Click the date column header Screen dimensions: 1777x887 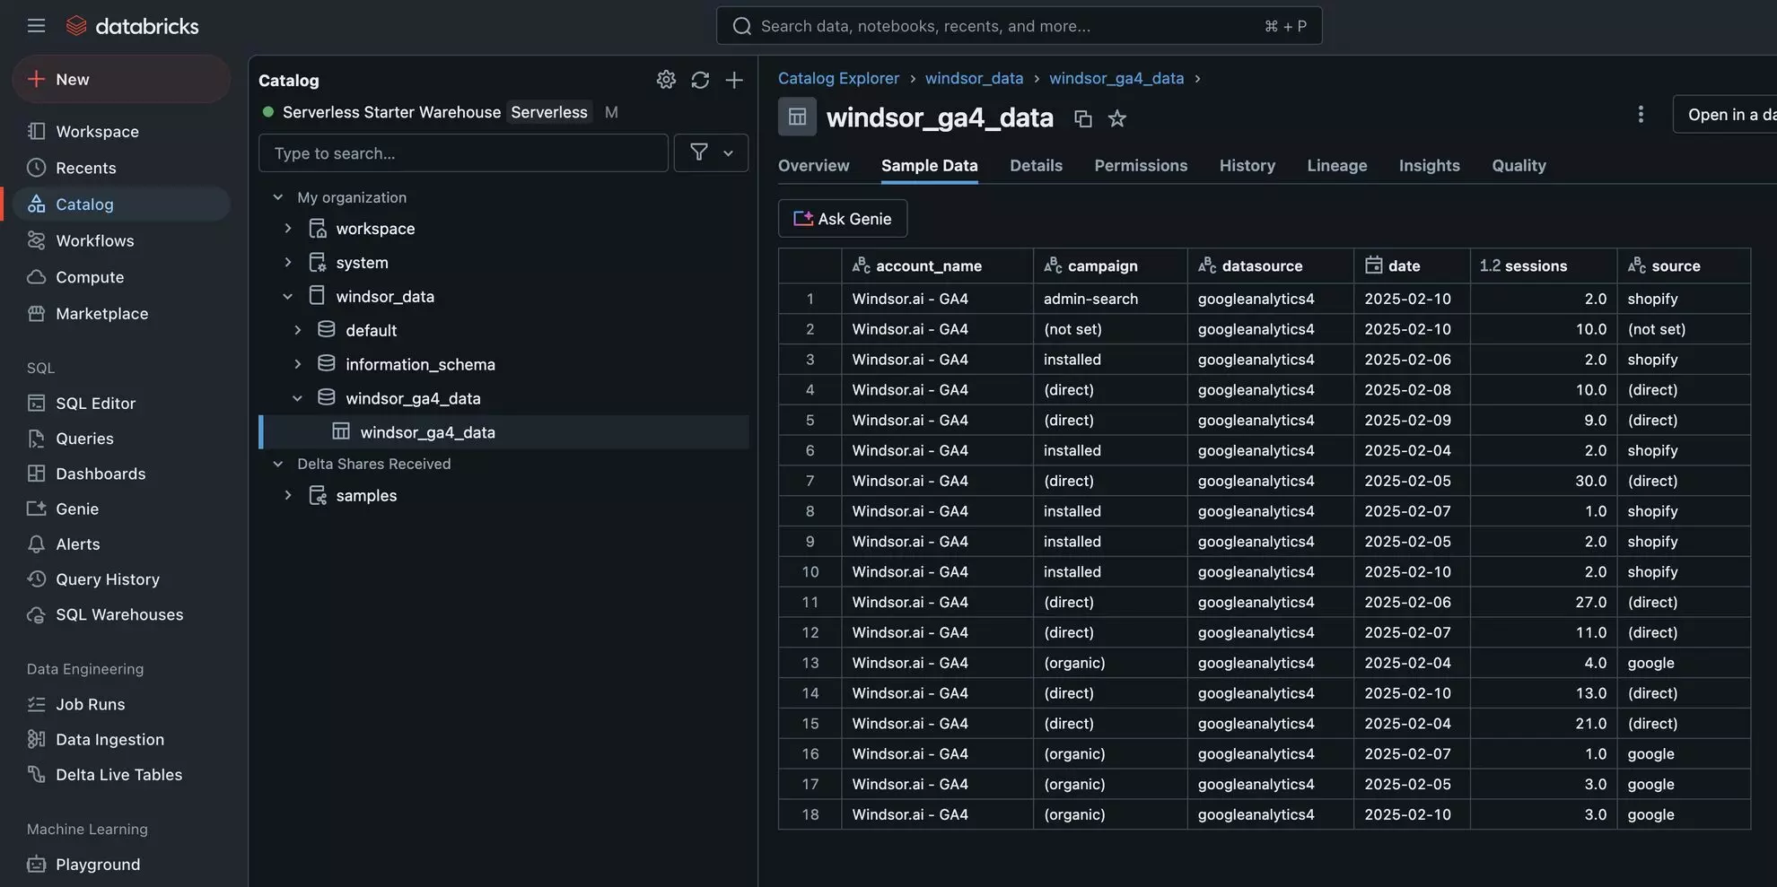click(x=1412, y=265)
